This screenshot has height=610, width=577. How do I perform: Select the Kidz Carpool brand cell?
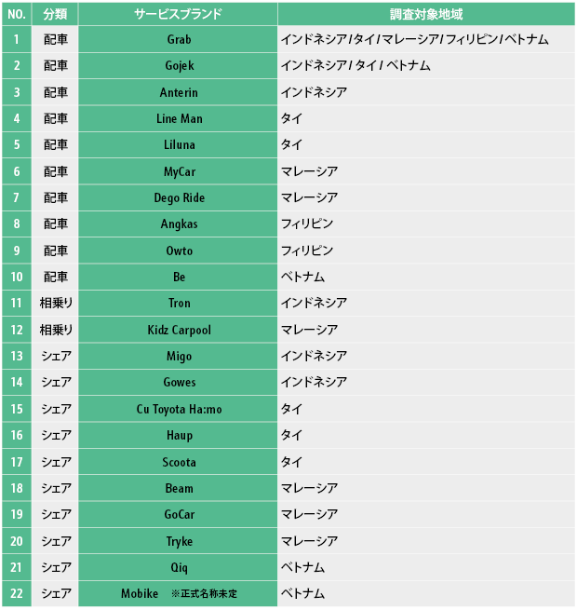click(179, 330)
